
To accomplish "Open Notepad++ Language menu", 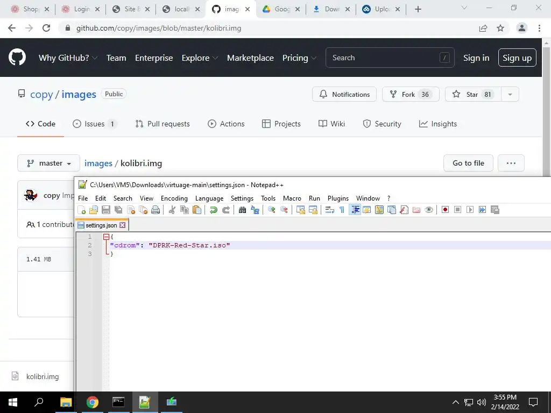I will [x=209, y=198].
